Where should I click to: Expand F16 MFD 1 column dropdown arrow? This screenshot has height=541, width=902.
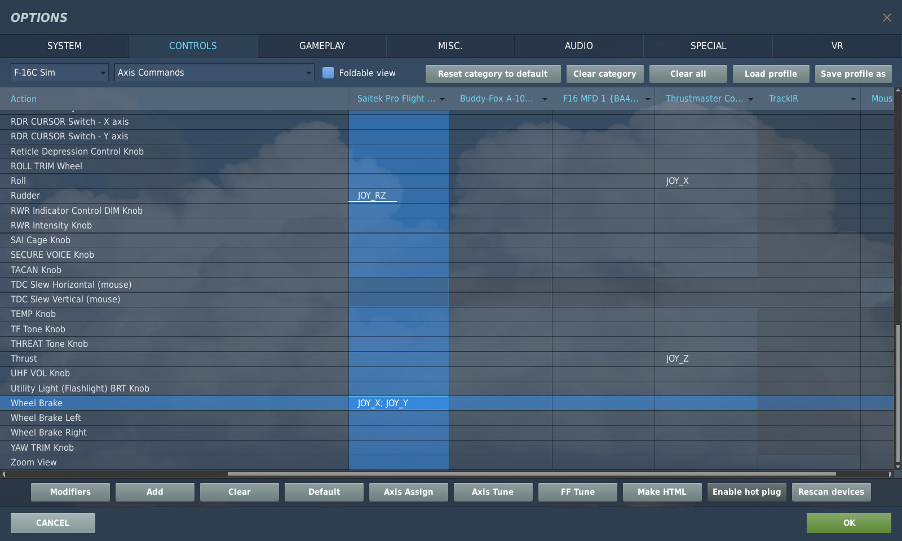point(648,99)
